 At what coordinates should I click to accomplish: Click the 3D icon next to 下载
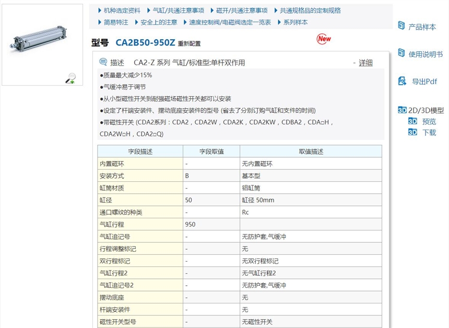[x=412, y=133]
